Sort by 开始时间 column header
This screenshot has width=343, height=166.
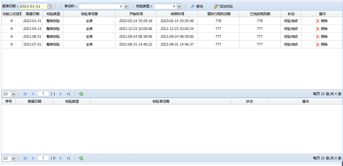point(136,14)
